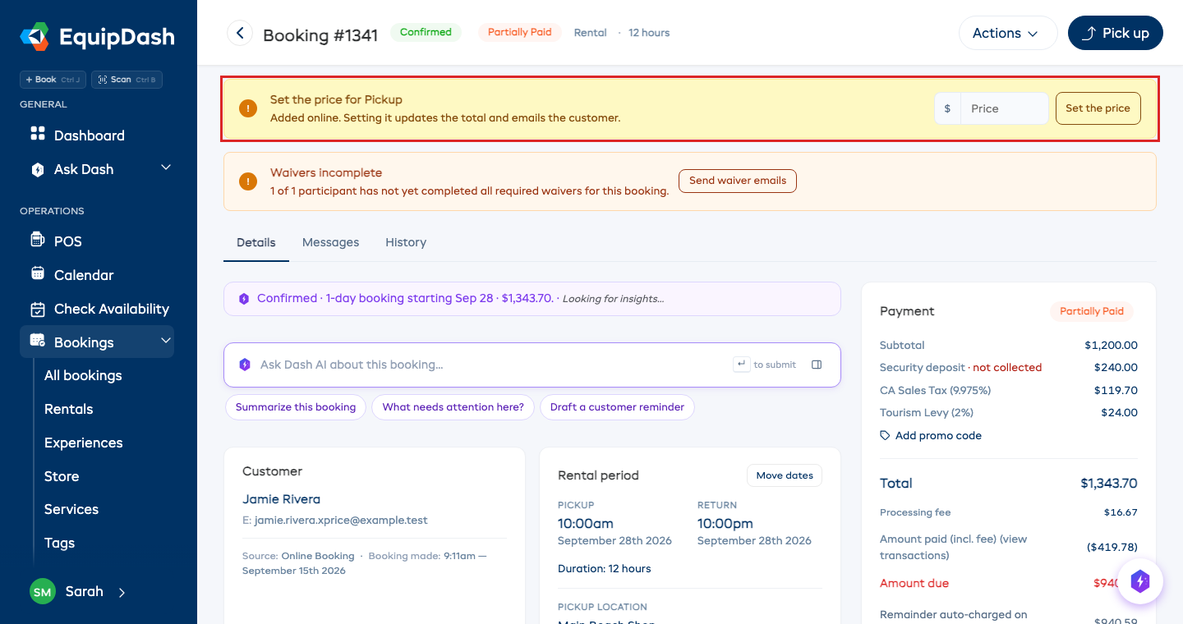
Task: Click the Price input field
Action: [x=1004, y=108]
